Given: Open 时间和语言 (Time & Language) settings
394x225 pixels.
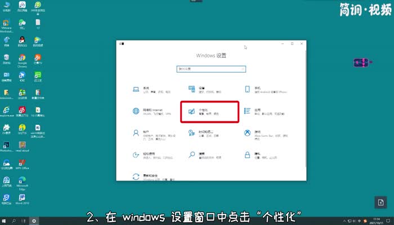Looking at the screenshot, I should [204, 133].
